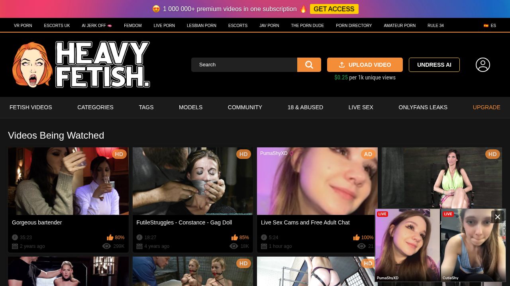This screenshot has width=510, height=286.
Task: Click thumbs-up icon on Gorgeous bartender
Action: point(110,238)
